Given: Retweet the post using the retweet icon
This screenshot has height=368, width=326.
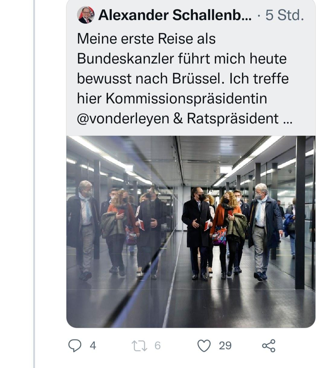Looking at the screenshot, I should (x=139, y=346).
